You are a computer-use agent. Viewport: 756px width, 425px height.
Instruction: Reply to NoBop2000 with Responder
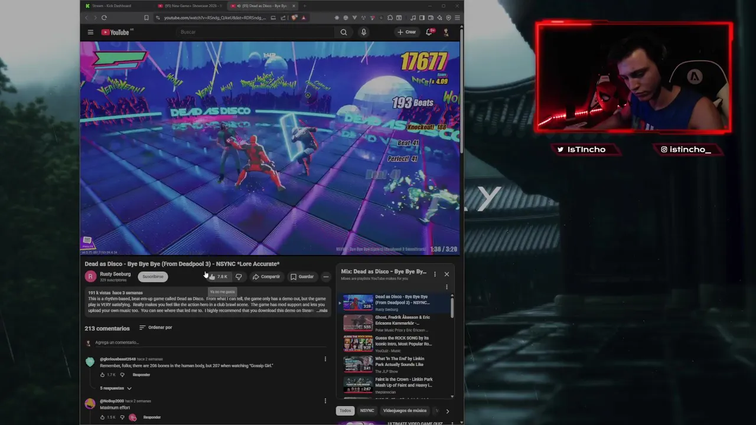coord(152,417)
